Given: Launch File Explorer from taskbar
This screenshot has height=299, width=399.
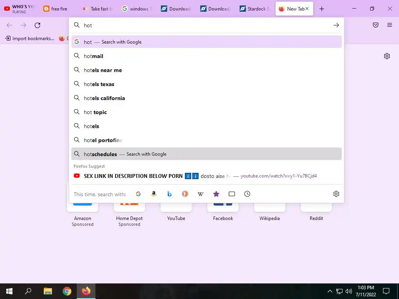Looking at the screenshot, I should (48, 291).
